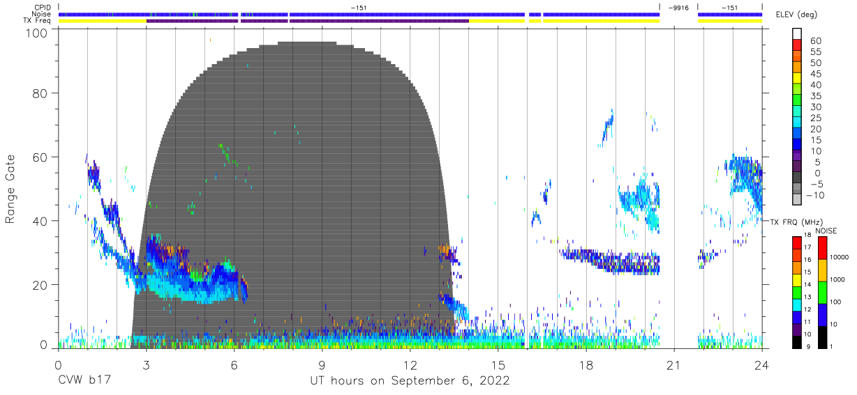This screenshot has height=395, width=857.
Task: Click the 30 label on the elevation colorbar
Action: coord(815,107)
